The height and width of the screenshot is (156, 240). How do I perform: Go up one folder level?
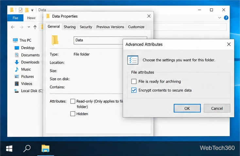pos(35,27)
